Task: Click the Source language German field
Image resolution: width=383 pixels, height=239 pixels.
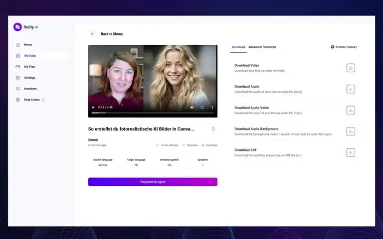Action: click(x=103, y=162)
